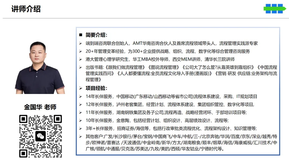Click the 讲师介绍 slide title
This screenshot has height=162, width=289.
tap(26, 9)
